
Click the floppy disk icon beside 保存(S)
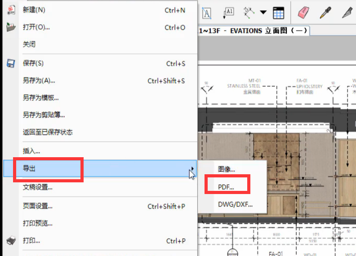tap(11, 63)
